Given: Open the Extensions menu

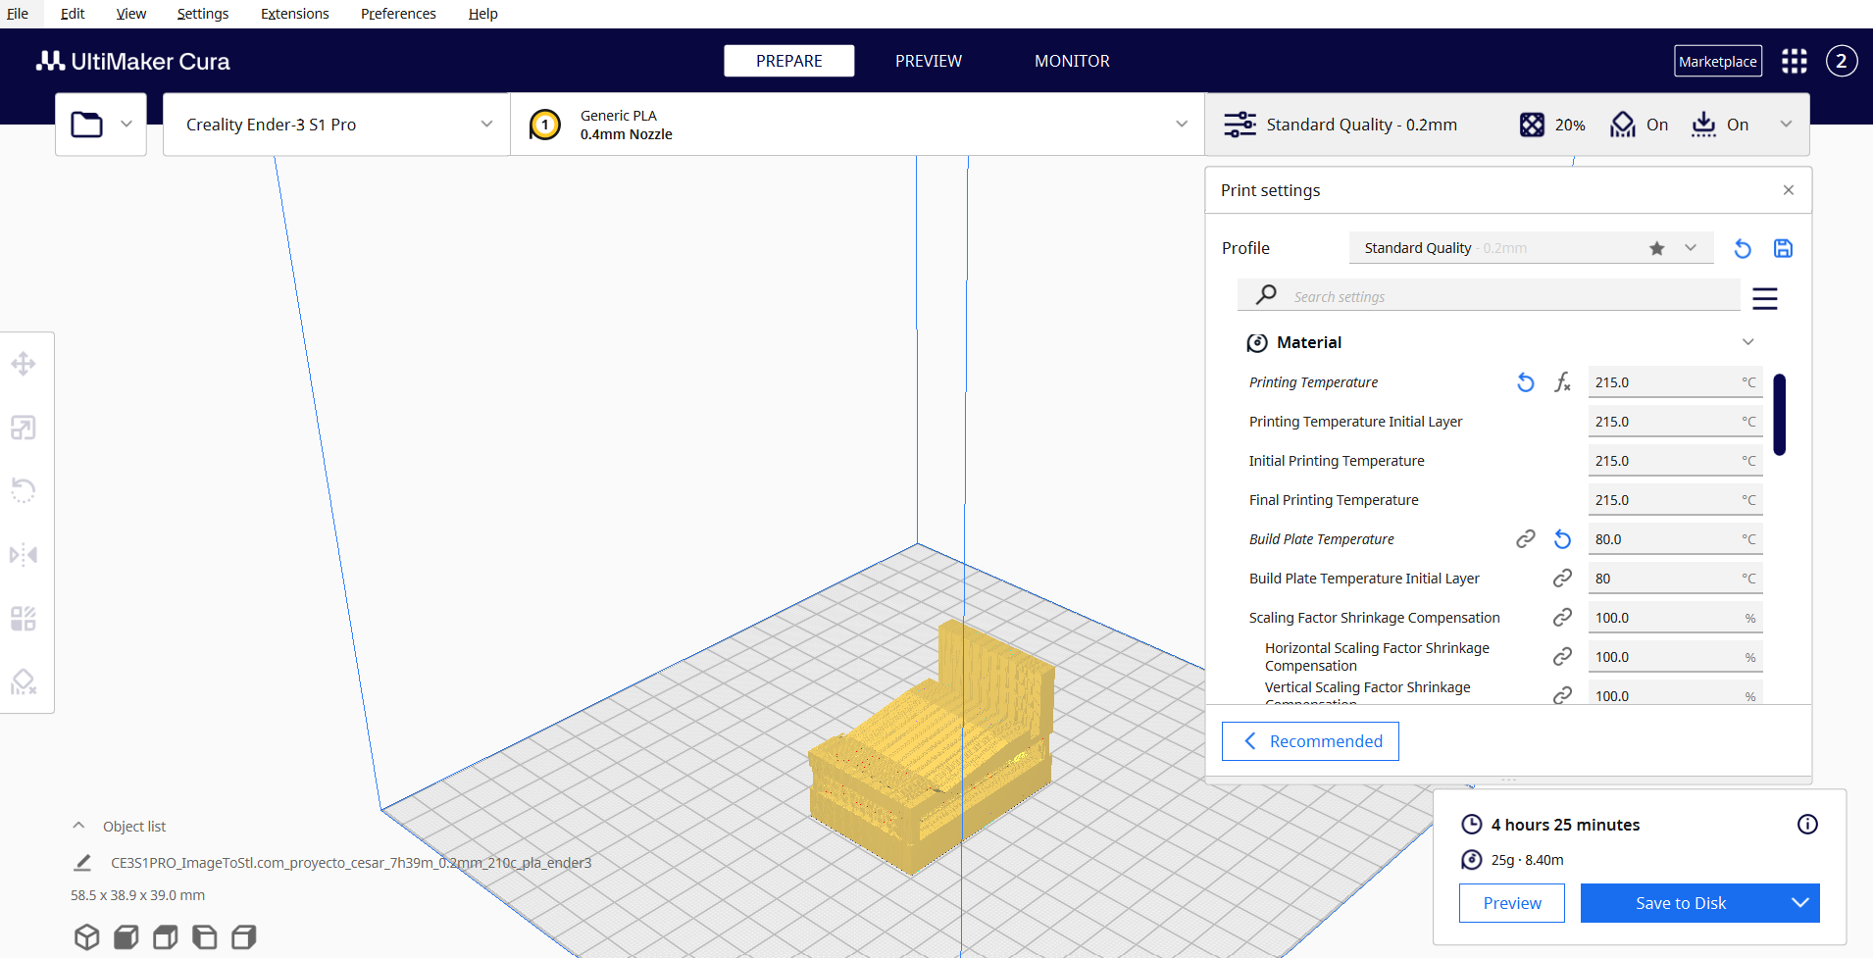Looking at the screenshot, I should coord(294,14).
